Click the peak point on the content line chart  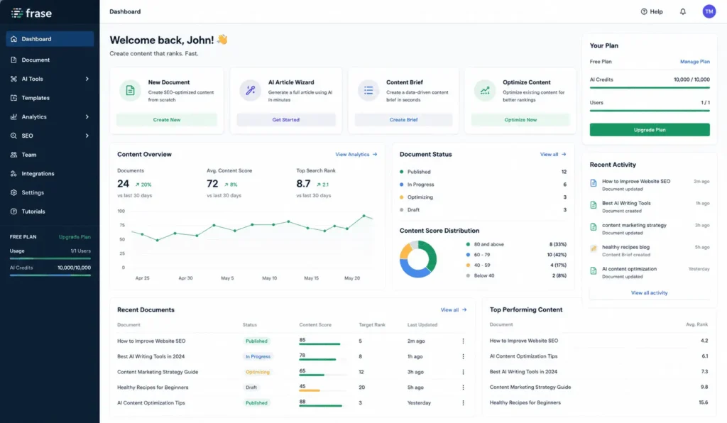click(364, 216)
